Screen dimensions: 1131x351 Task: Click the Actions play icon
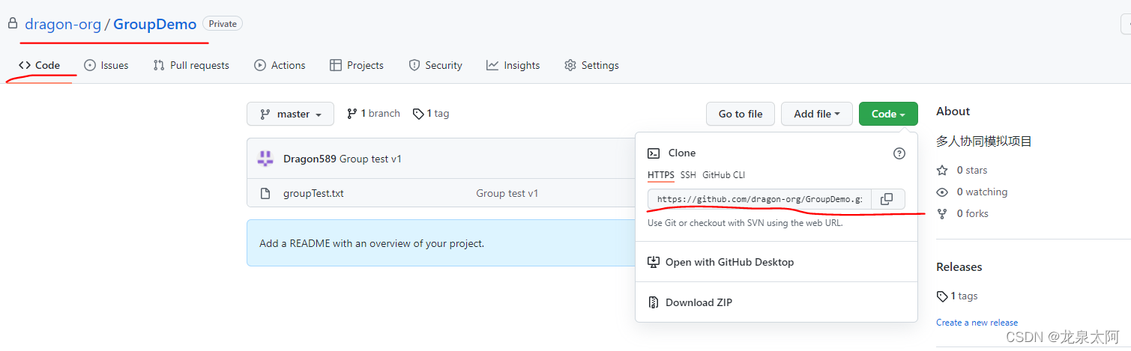260,65
